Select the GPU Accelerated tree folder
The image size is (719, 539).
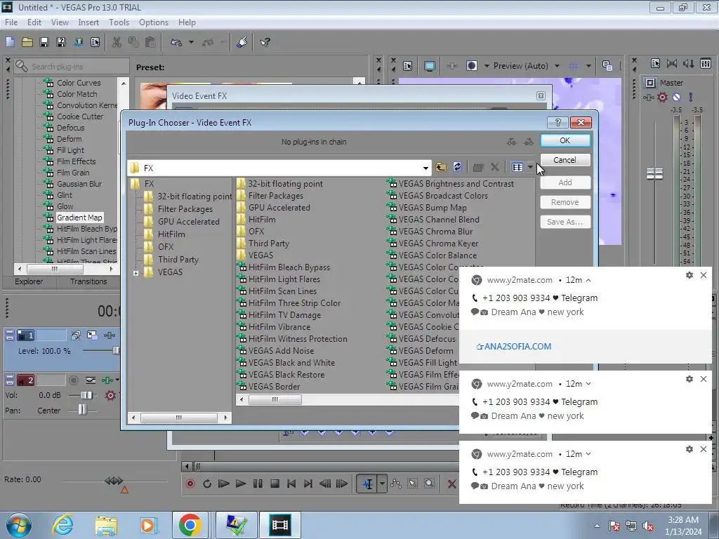pos(188,221)
